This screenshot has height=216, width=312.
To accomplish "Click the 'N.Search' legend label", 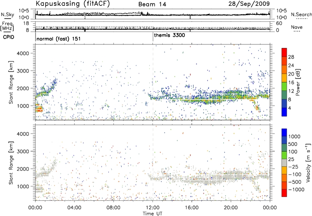I will pos(301,14).
